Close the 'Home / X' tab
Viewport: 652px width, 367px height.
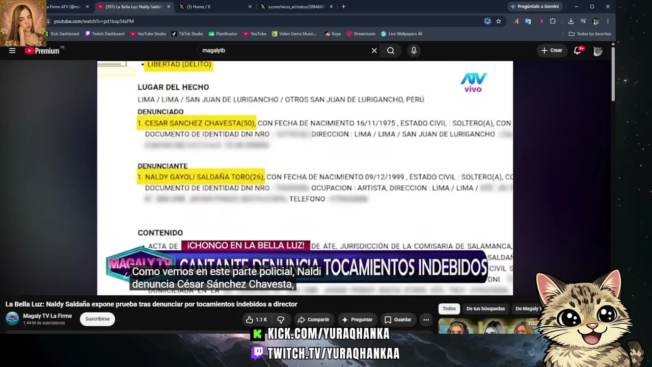pos(250,7)
